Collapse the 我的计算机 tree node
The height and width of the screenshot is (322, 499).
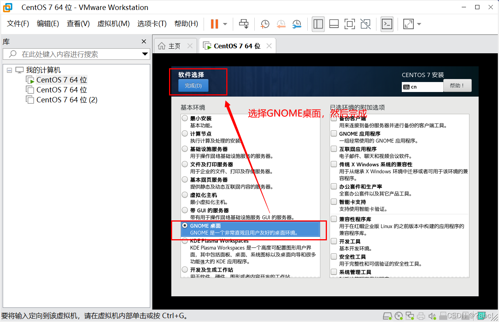[9, 71]
